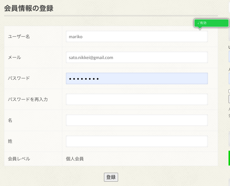The image size is (230, 186).
Task: Click the パスワード row label
Action: [x=19, y=78]
